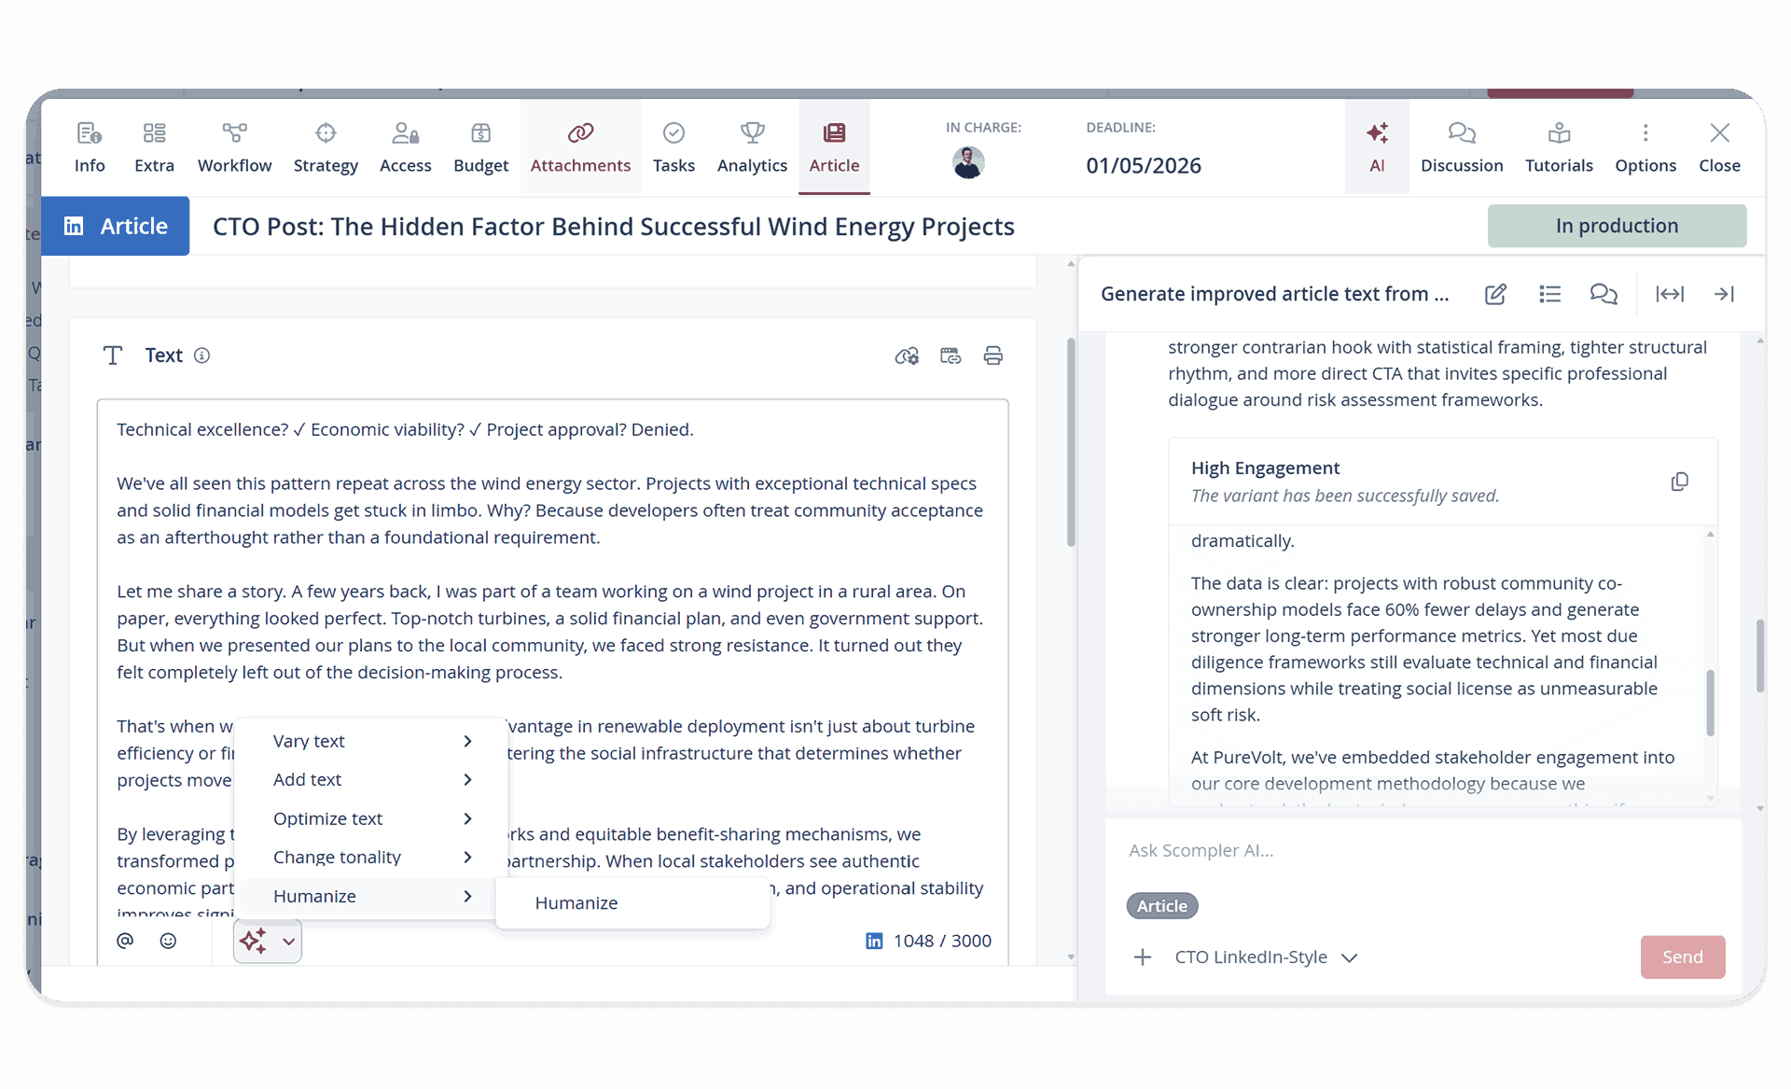Viewport: 1791px width, 1089px height.
Task: Click the @ mention icon
Action: tap(125, 941)
